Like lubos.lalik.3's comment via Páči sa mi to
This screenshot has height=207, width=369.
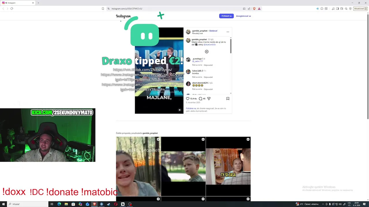pos(197,77)
